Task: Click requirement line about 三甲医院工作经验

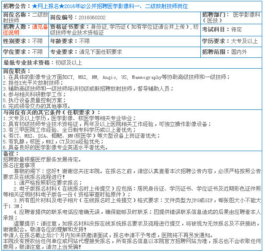Action: (69, 130)
